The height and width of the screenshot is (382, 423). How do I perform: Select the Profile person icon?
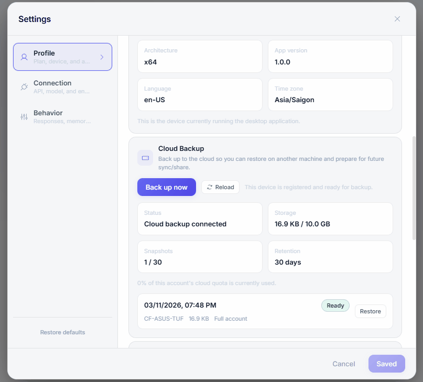click(24, 57)
